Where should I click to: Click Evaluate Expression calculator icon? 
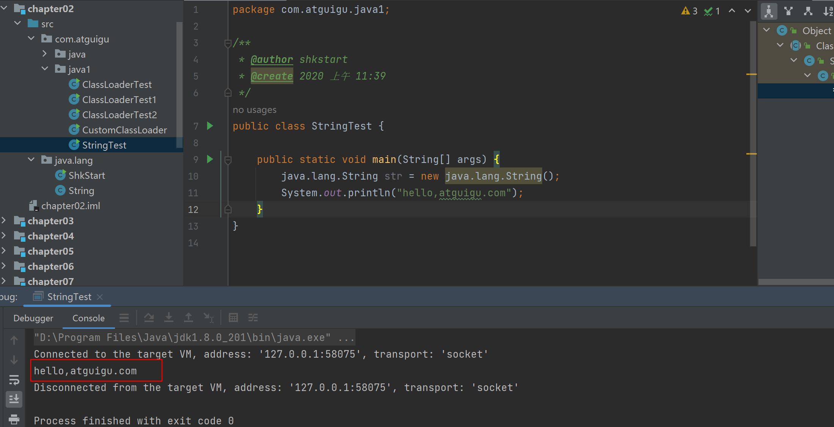click(x=233, y=318)
